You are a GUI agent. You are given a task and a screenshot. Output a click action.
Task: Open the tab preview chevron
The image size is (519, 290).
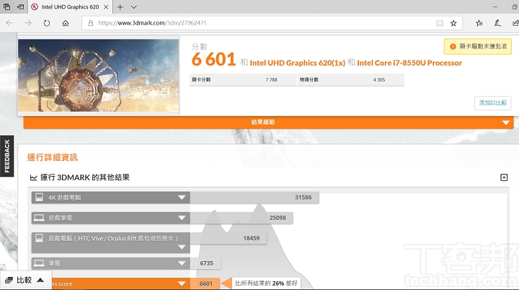point(134,7)
